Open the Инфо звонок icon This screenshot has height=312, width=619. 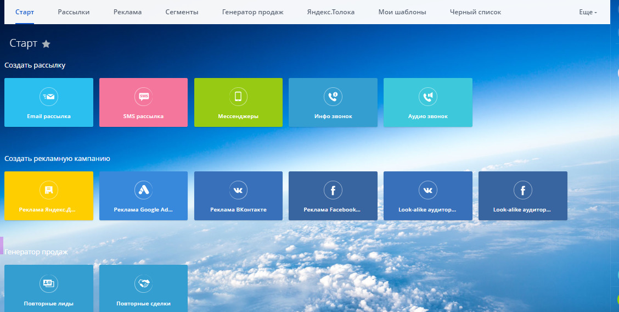(x=333, y=97)
